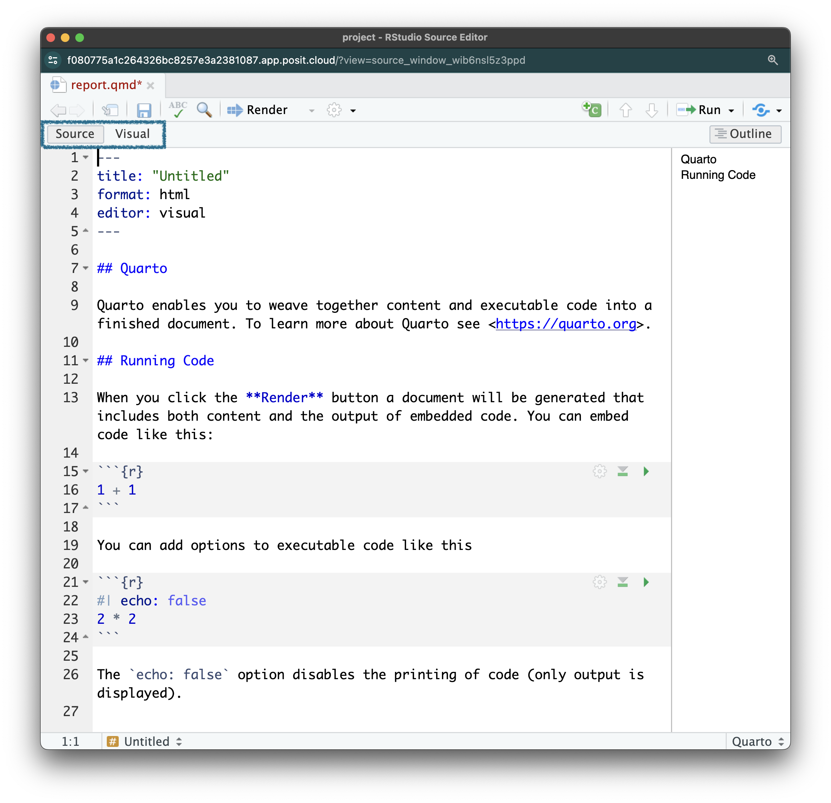Open the Quarto file type selector
831x803 pixels.
[x=758, y=741]
